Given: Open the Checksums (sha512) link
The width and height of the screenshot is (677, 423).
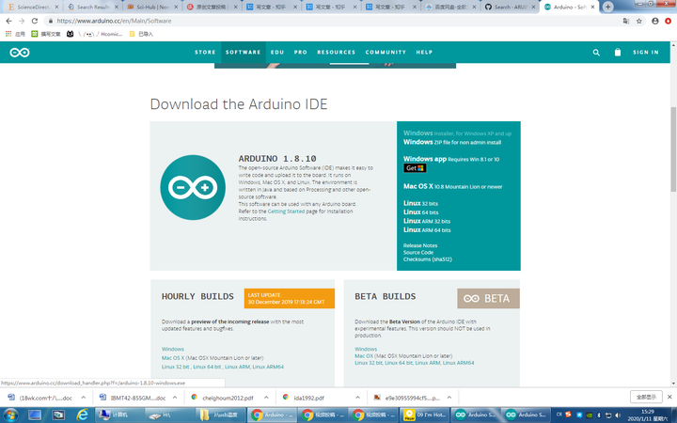Looking at the screenshot, I should point(428,259).
